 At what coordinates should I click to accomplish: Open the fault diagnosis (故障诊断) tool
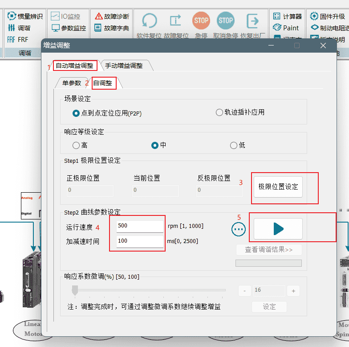(x=112, y=17)
